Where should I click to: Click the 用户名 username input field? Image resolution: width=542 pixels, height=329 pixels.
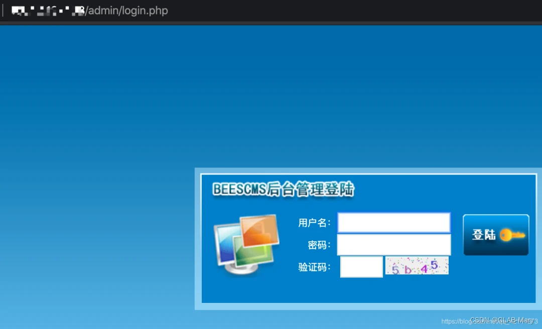(394, 223)
